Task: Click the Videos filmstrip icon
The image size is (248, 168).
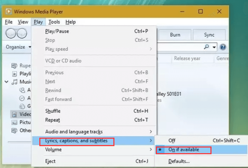Action: (x=14, y=114)
